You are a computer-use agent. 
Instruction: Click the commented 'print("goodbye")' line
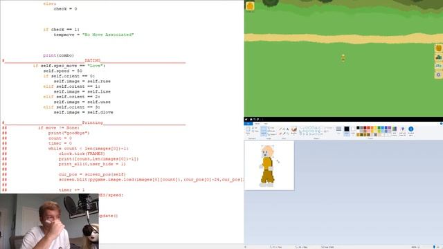point(69,133)
